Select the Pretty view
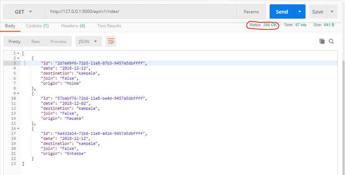This screenshot has width=345, height=175. point(14,41)
